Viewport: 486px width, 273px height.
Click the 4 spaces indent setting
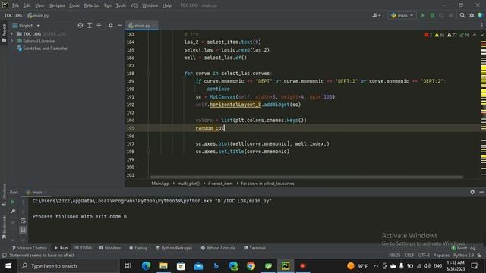(x=441, y=256)
